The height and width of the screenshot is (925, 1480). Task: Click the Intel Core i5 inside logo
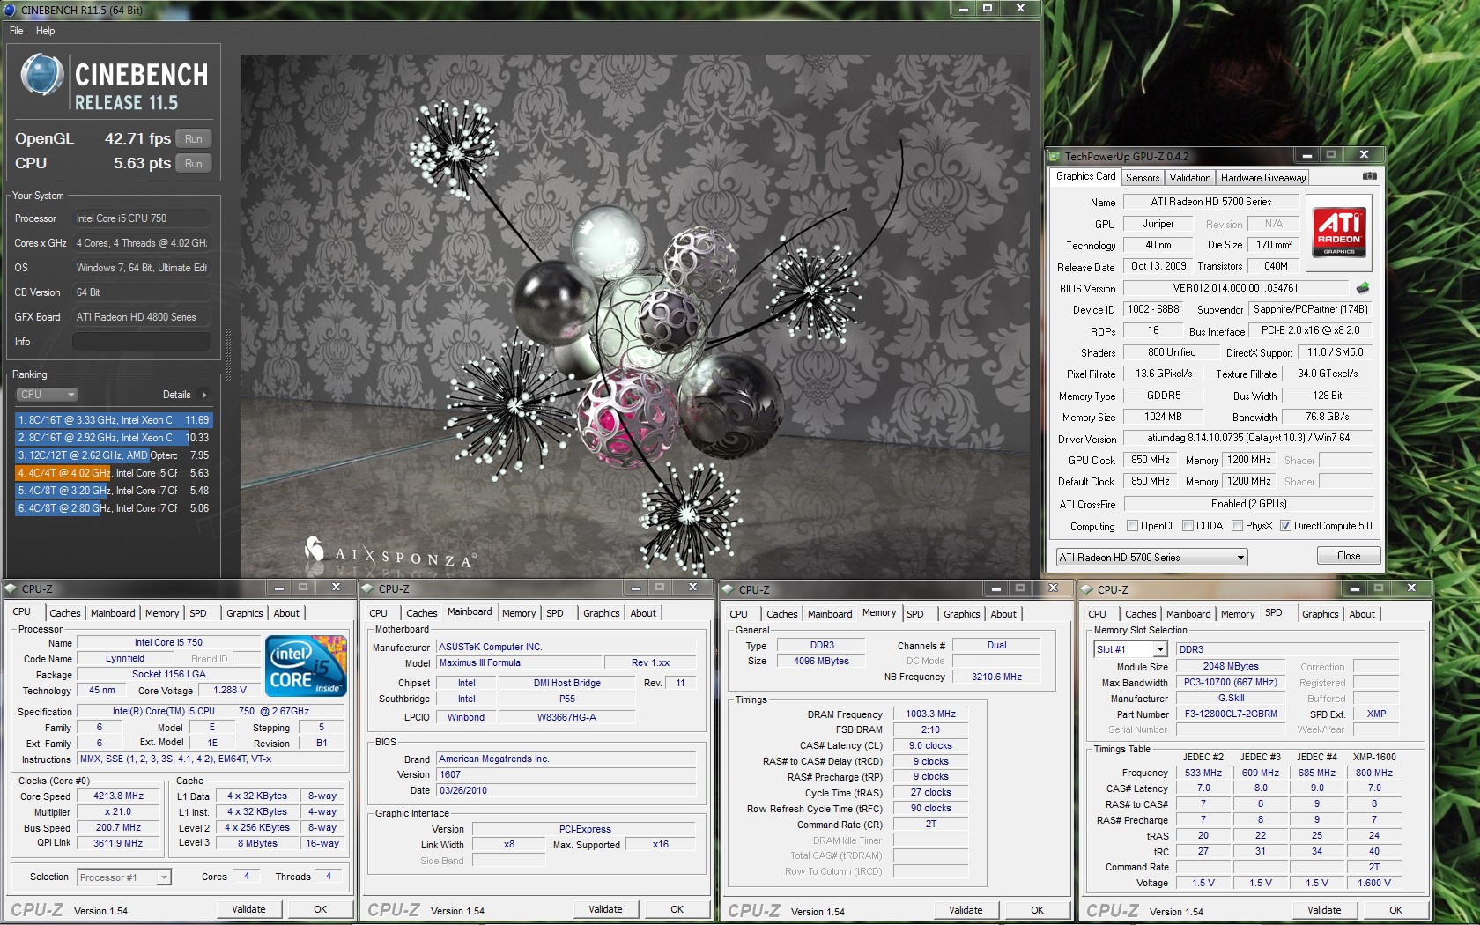[306, 666]
